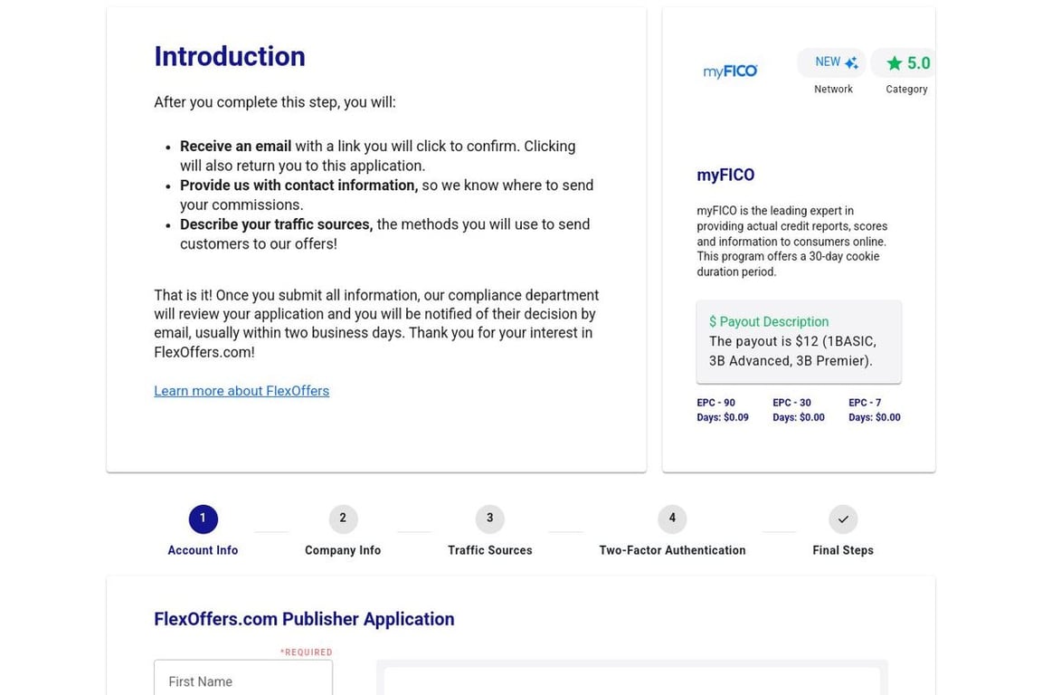This screenshot has height=695, width=1042.
Task: Click the 'Category' label under 5.0 rating
Action: coord(906,89)
